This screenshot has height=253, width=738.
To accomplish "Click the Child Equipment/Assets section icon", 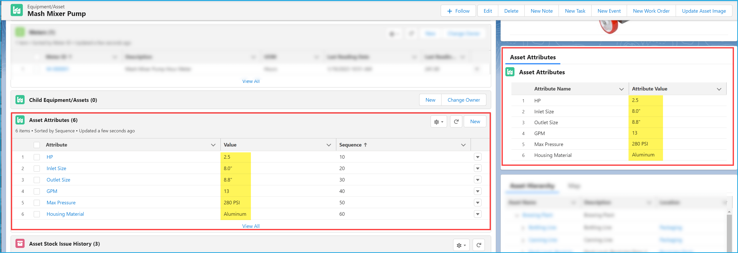I will point(20,99).
